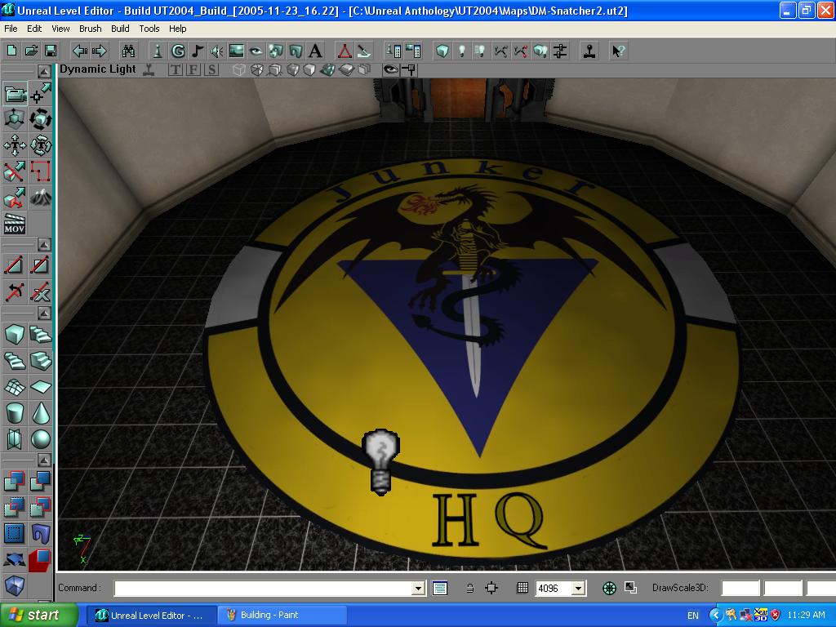The image size is (836, 627).
Task: Select the Matinee MOV tool
Action: pyautogui.click(x=15, y=224)
